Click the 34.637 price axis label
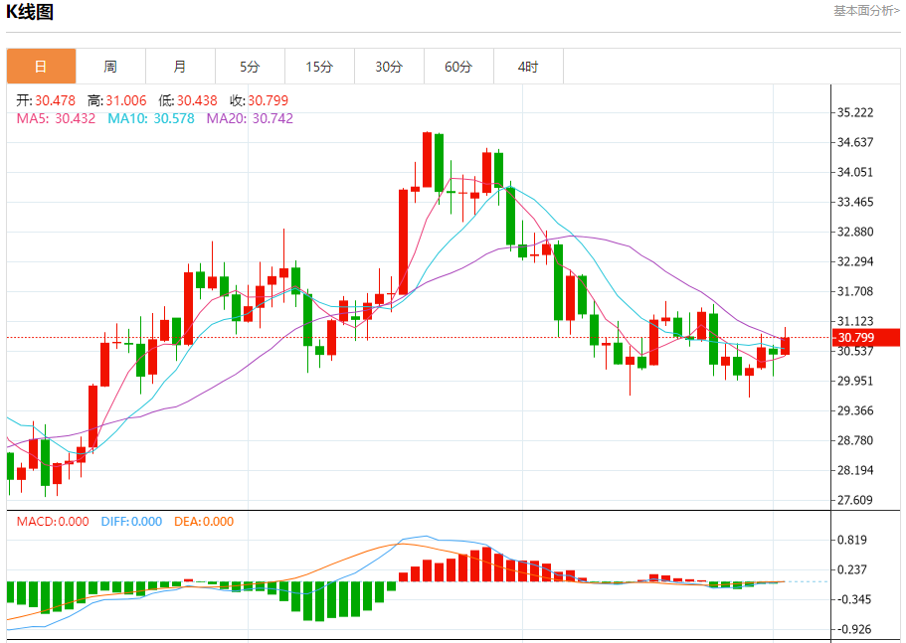 (x=855, y=142)
